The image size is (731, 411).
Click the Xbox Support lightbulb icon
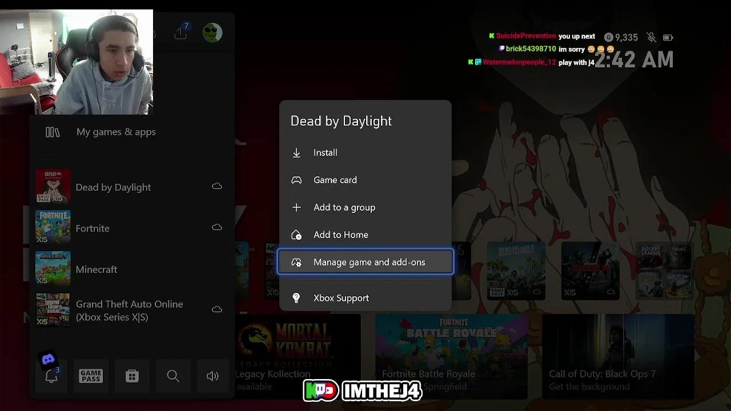(x=296, y=298)
